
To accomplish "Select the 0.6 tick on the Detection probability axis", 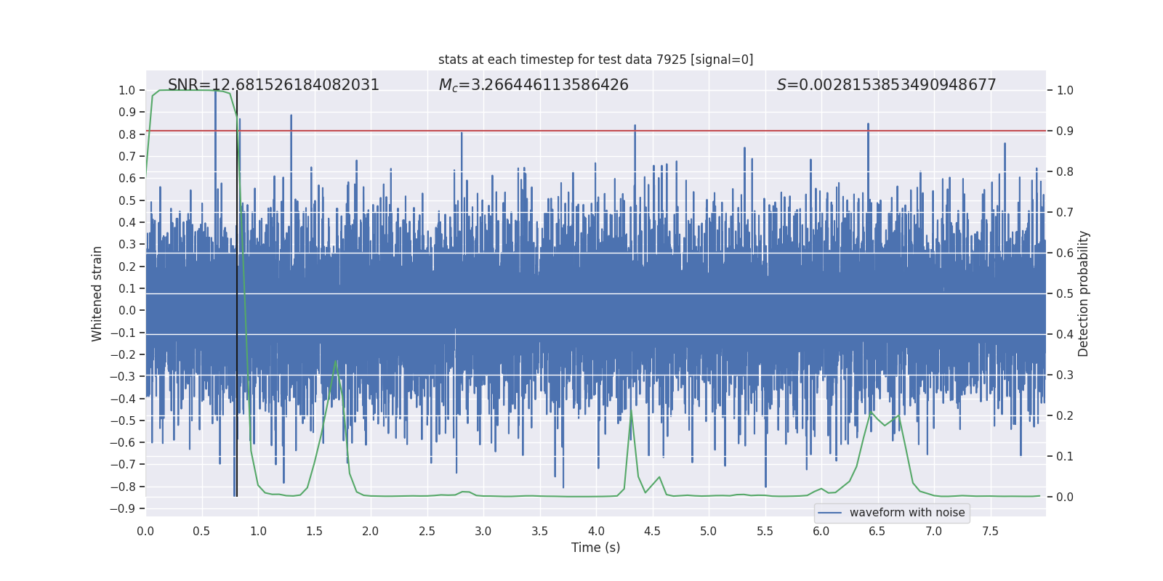I will pos(1065,253).
